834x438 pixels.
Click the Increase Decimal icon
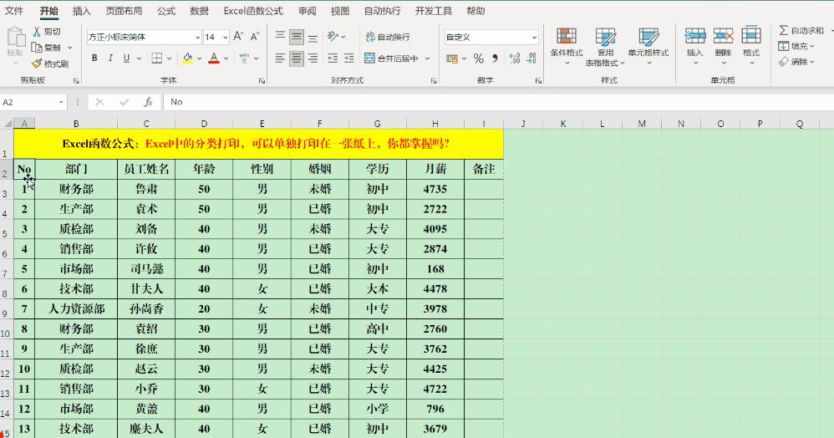[x=514, y=59]
